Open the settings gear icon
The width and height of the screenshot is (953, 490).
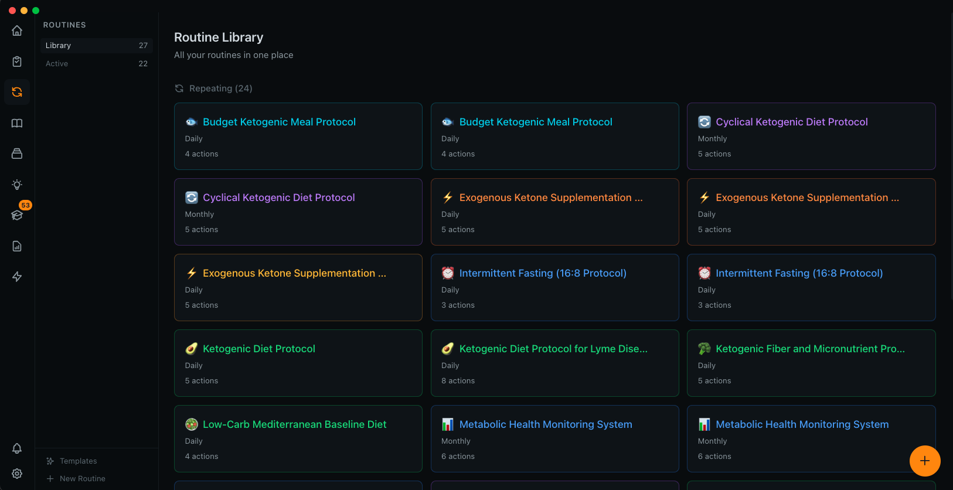[17, 474]
